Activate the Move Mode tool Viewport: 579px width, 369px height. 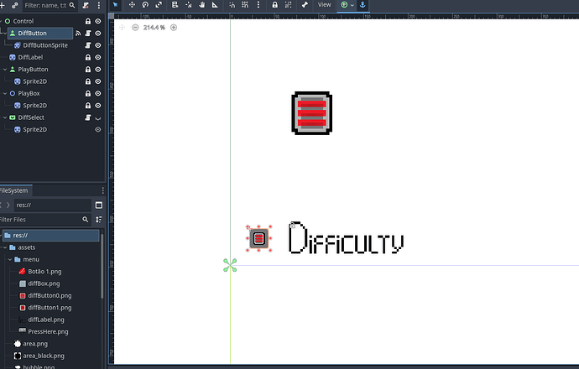[132, 5]
